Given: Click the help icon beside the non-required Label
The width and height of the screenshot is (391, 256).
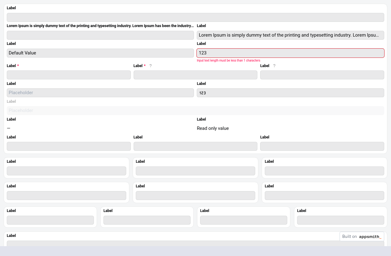Looking at the screenshot, I should pos(274,66).
